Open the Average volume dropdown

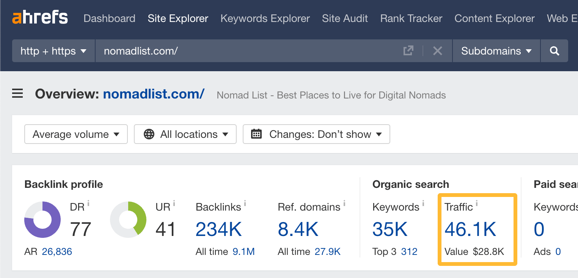(75, 134)
